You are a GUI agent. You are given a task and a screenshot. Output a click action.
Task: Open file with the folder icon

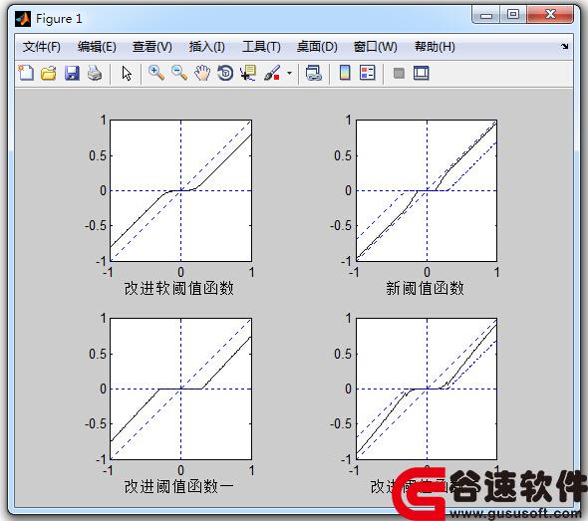pyautogui.click(x=49, y=73)
